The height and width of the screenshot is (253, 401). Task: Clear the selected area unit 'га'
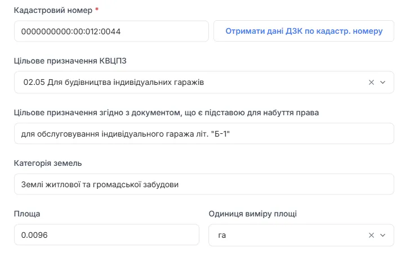pyautogui.click(x=371, y=235)
